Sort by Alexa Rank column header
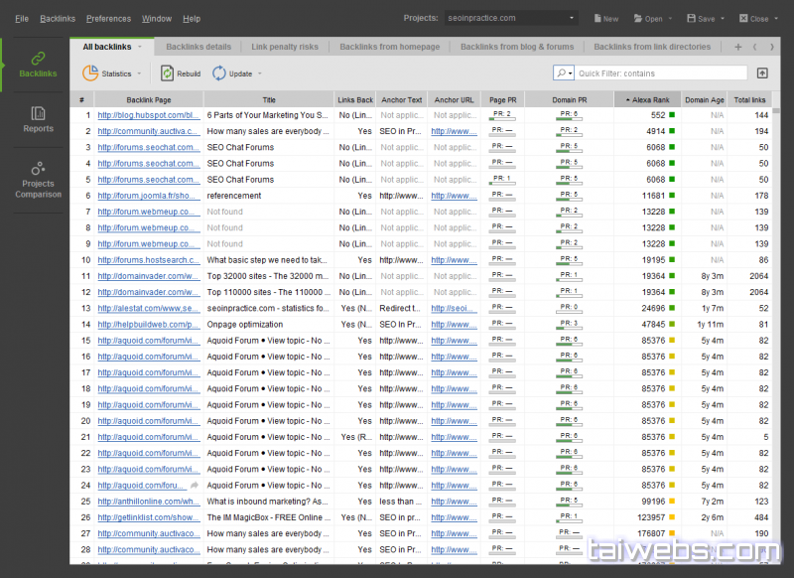This screenshot has height=578, width=794. pos(647,99)
